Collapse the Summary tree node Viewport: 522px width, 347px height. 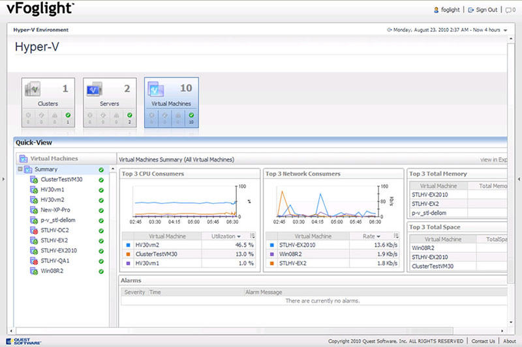coord(20,169)
